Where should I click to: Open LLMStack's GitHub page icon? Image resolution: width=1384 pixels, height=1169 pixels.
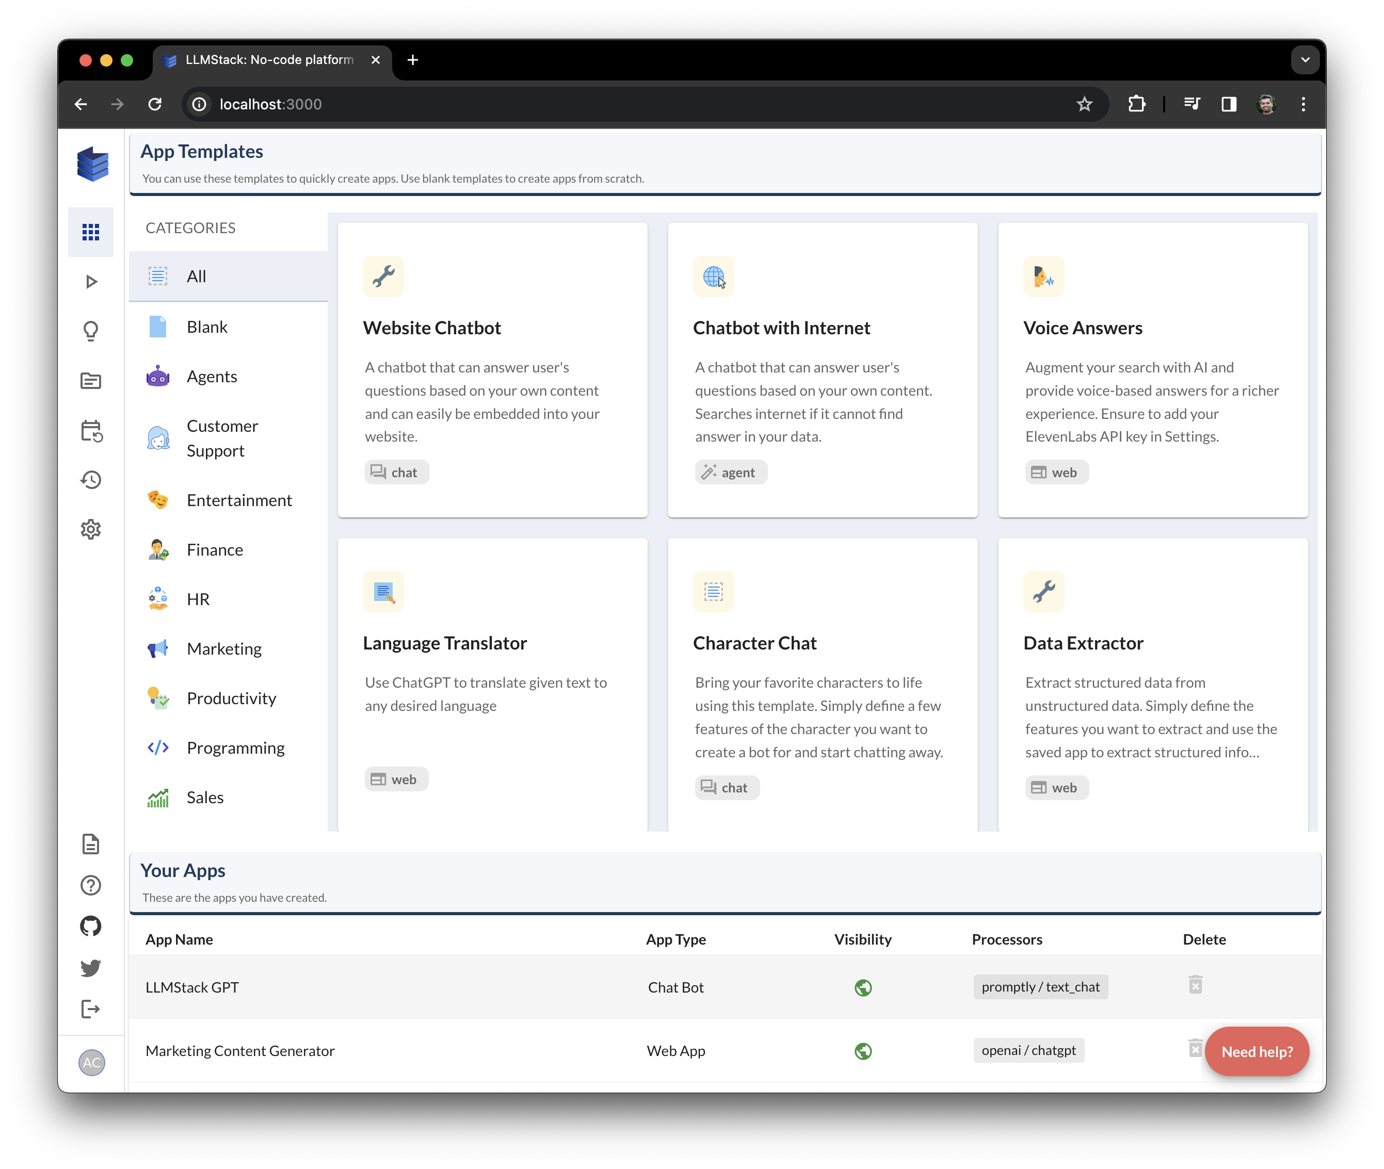91,926
